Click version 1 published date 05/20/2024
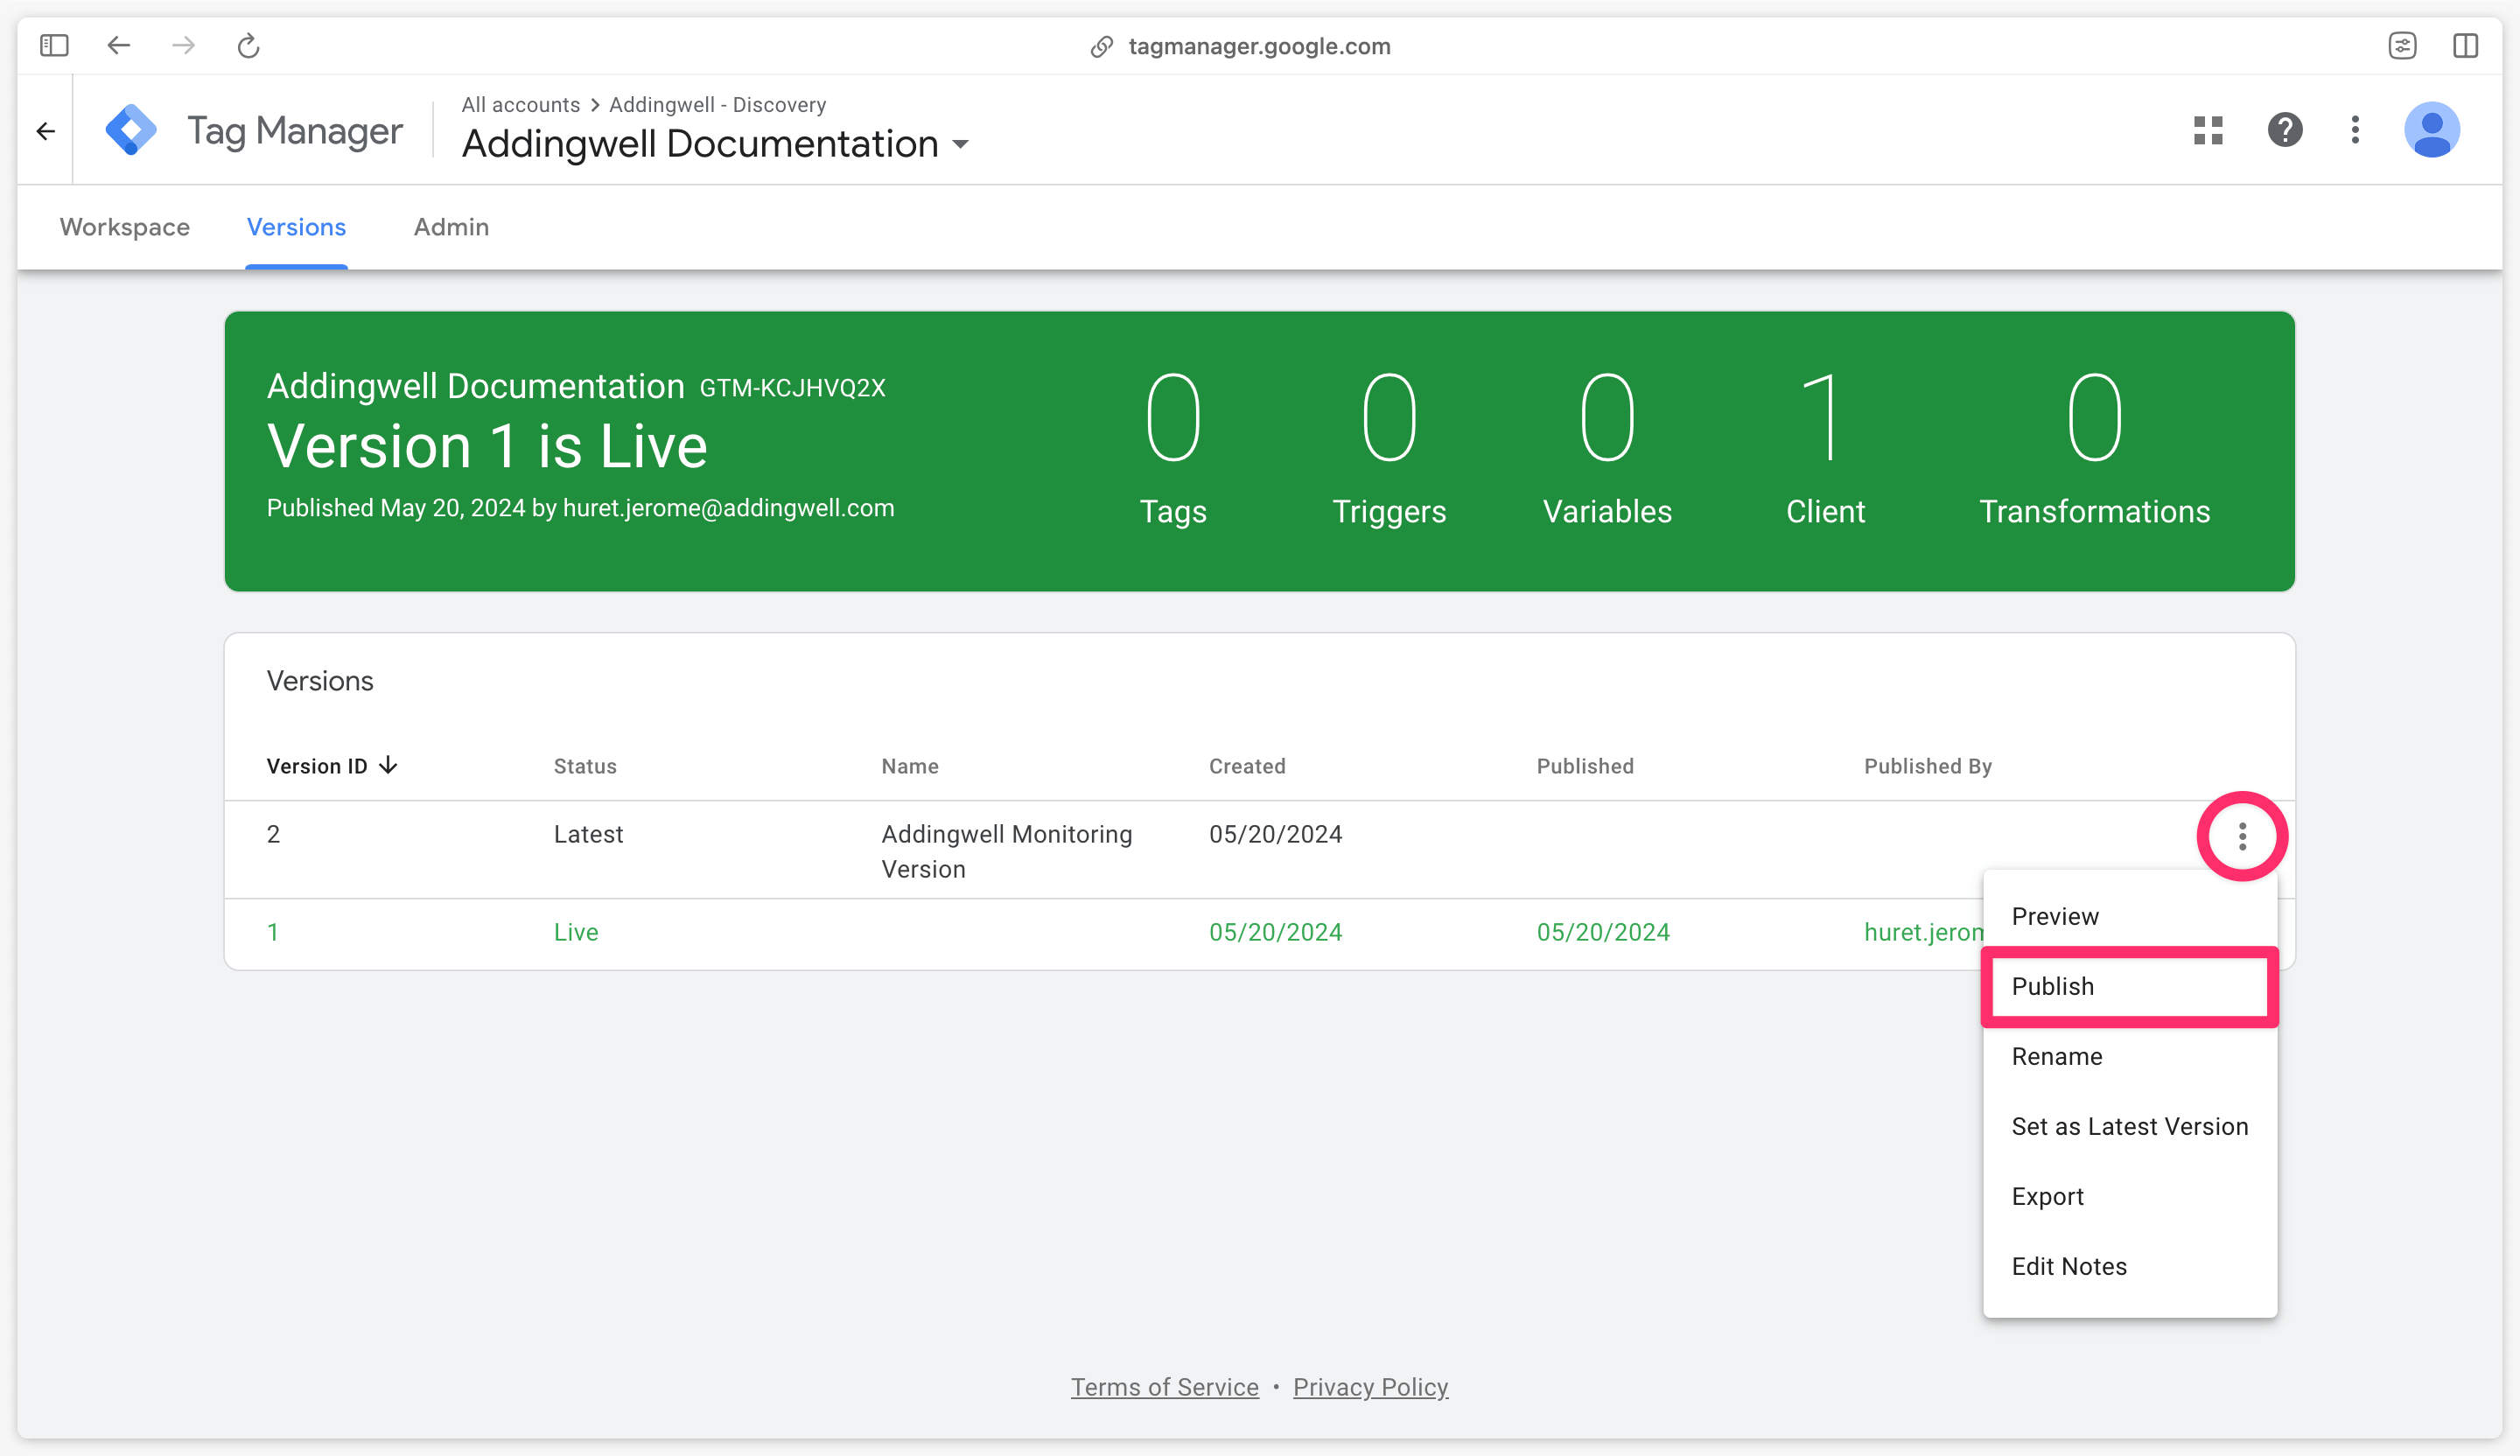The image size is (2520, 1456). (x=1603, y=932)
